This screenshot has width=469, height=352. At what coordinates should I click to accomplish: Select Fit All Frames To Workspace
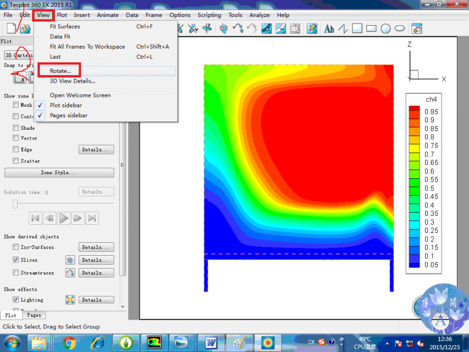click(106, 46)
